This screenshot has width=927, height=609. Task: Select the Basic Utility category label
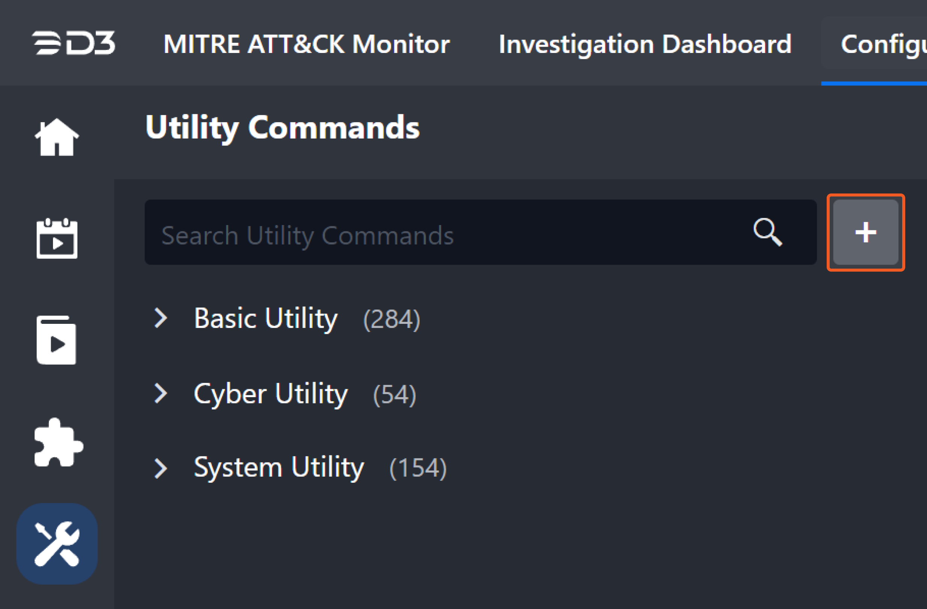click(x=266, y=319)
